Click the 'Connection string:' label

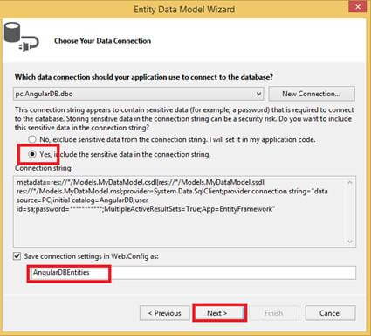point(44,168)
